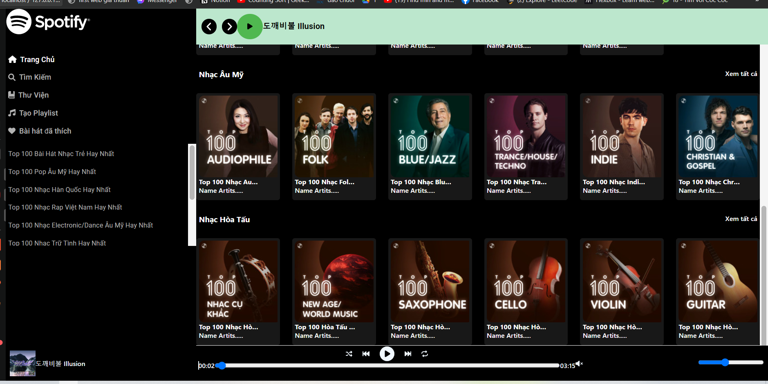This screenshot has height=384, width=768.
Task: Open Thư Viện via its library icon
Action: point(12,94)
